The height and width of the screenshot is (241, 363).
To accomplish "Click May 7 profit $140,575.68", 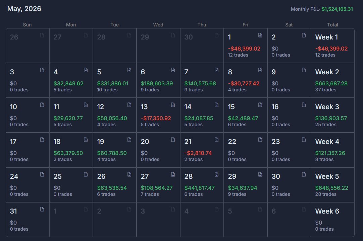I will pos(200,83).
